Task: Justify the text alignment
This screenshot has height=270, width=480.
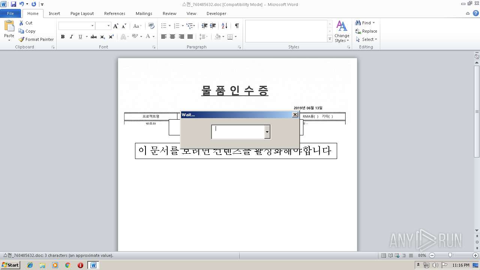Action: coord(190,37)
